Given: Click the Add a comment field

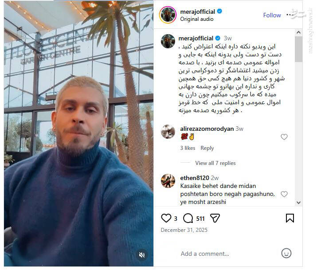Looking at the screenshot, I should click(x=205, y=254).
